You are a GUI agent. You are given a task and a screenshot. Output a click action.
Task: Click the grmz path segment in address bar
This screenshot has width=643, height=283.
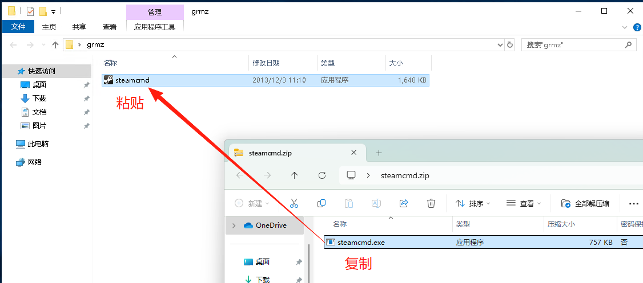tap(96, 45)
